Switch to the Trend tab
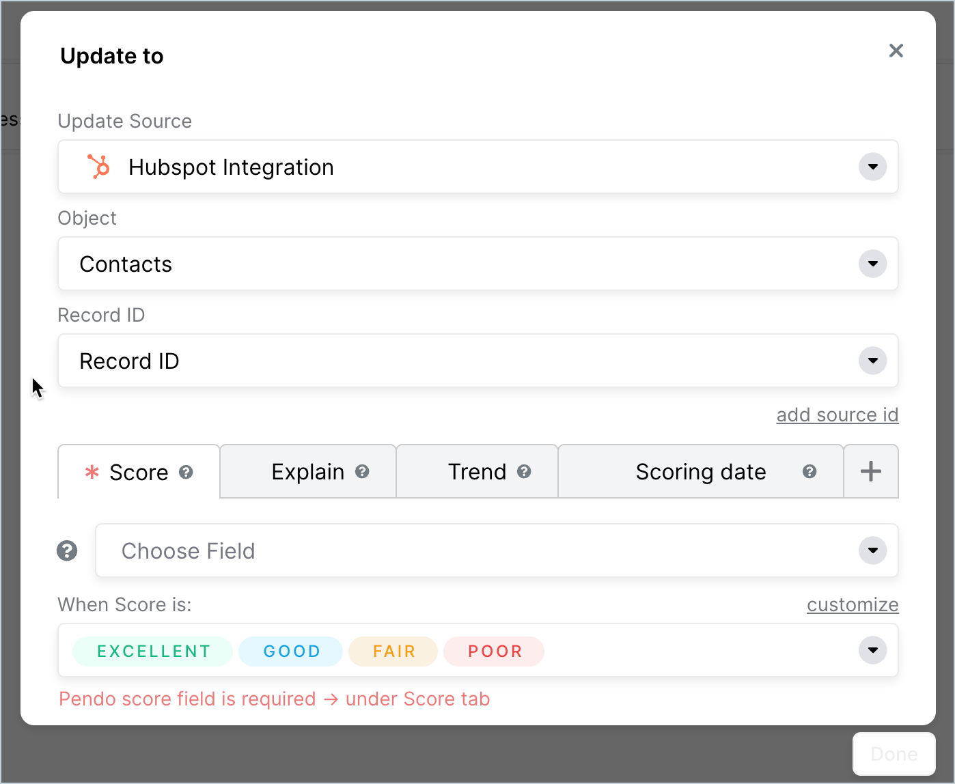 pos(477,471)
